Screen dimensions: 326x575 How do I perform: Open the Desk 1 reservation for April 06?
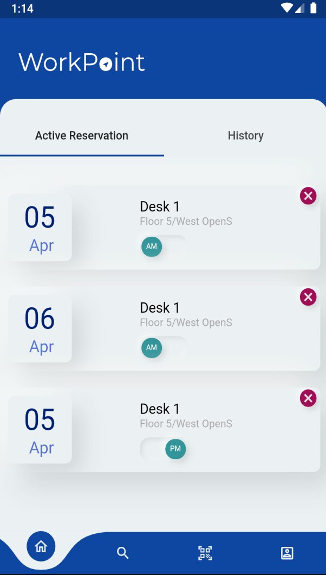tap(159, 307)
